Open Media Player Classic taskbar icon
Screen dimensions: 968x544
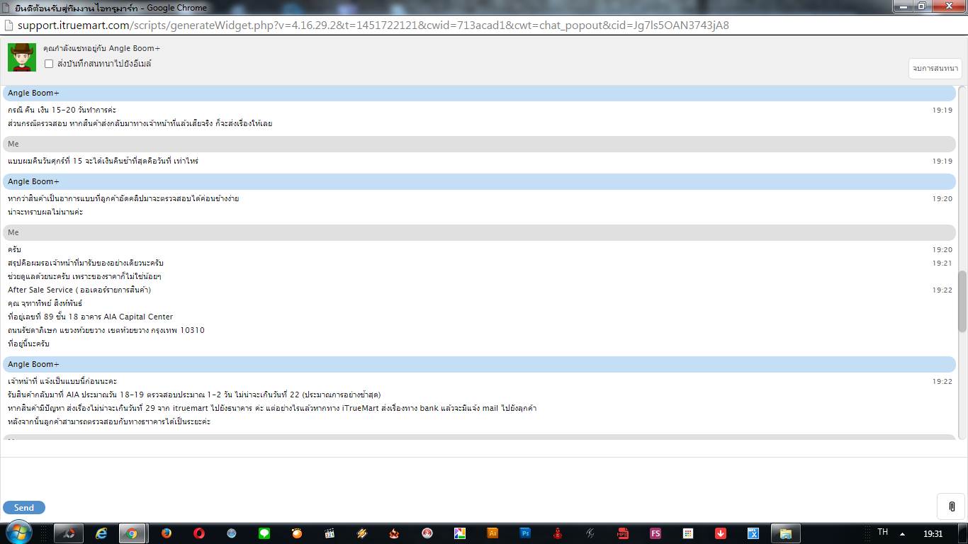coord(330,533)
